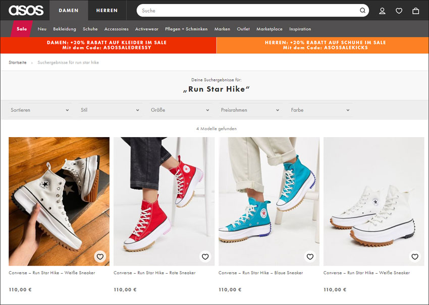Image resolution: width=429 pixels, height=305 pixels.
Task: Expand the Größe filter
Action: point(180,110)
